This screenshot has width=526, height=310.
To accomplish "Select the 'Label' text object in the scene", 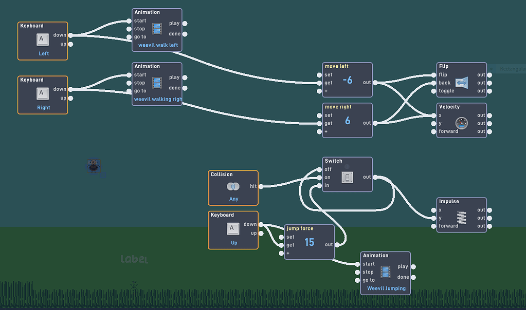I will click(x=134, y=259).
